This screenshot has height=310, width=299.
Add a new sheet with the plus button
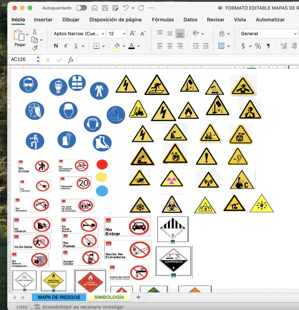click(x=138, y=297)
